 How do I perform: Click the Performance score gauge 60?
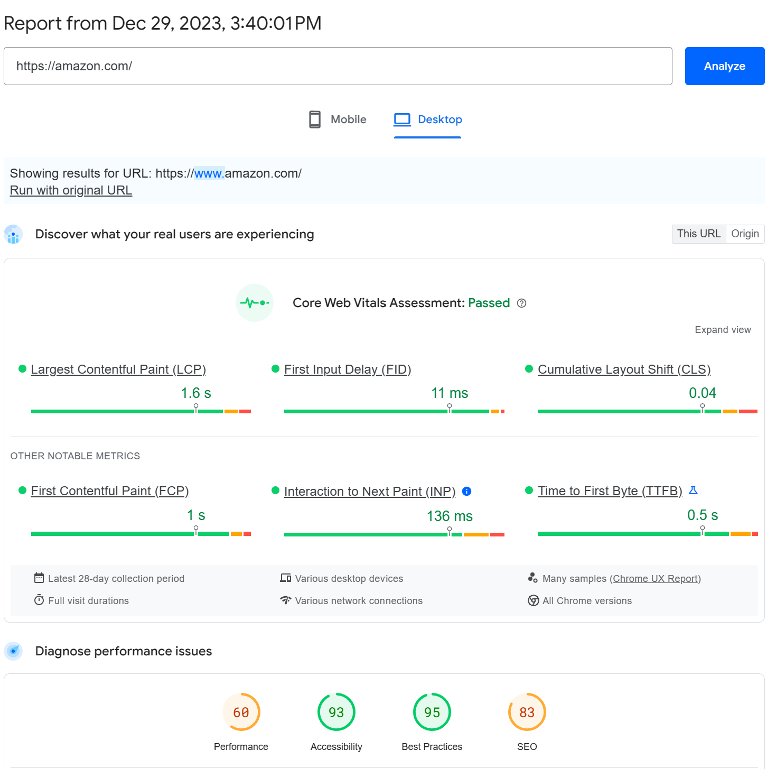pyautogui.click(x=241, y=712)
